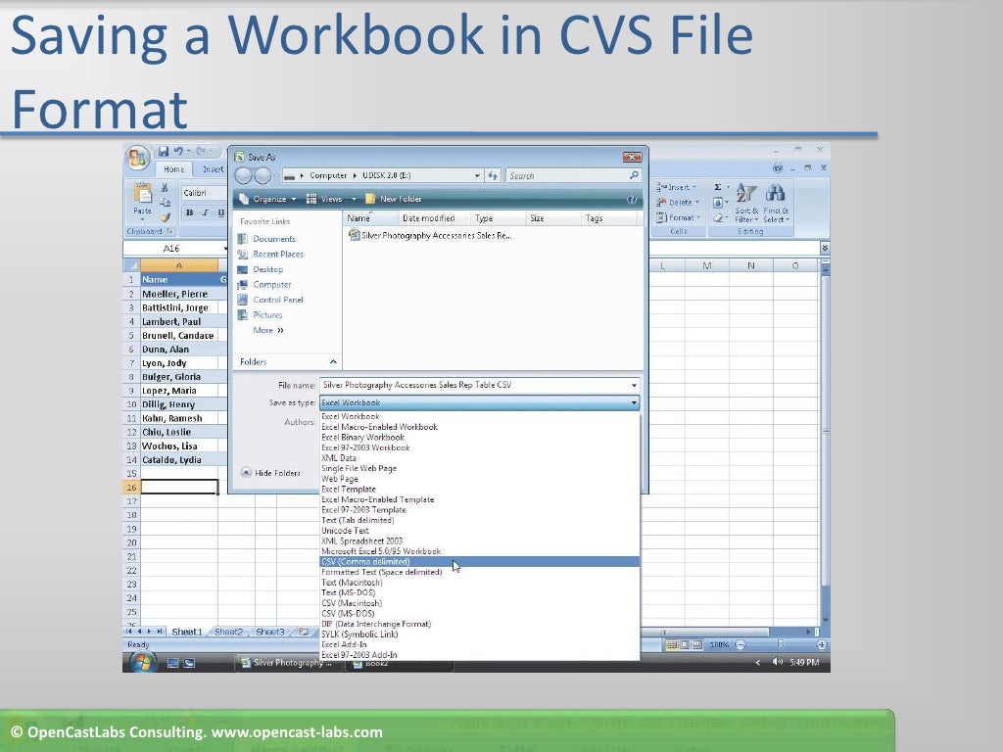The height and width of the screenshot is (752, 1003).
Task: Click the Excel Help question icon
Action: 777,167
